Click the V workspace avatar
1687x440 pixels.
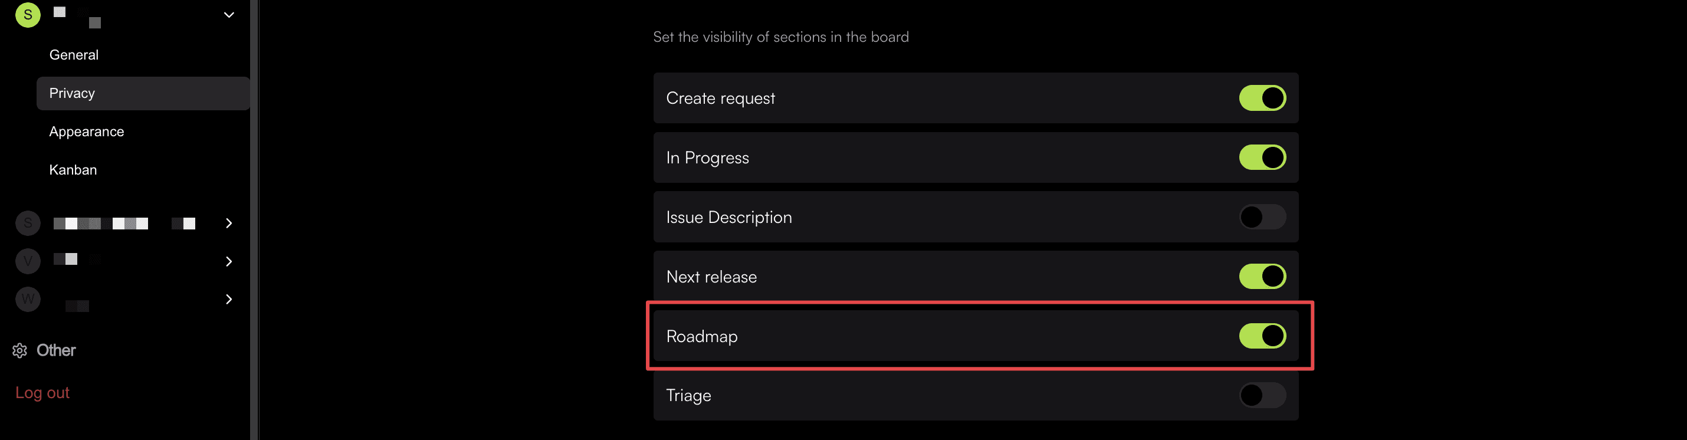(28, 261)
